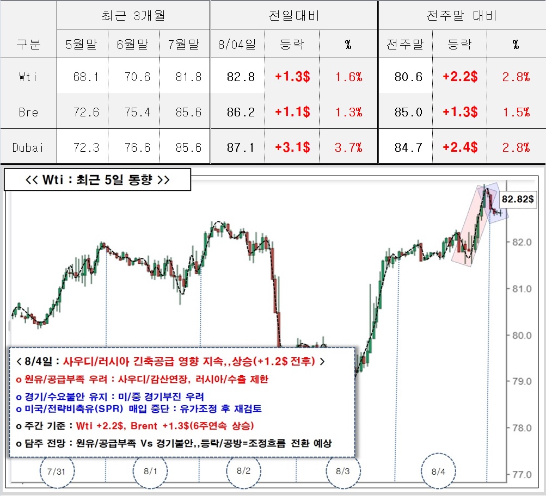
Task: Click the 'Wti' row label
Action: pos(28,77)
